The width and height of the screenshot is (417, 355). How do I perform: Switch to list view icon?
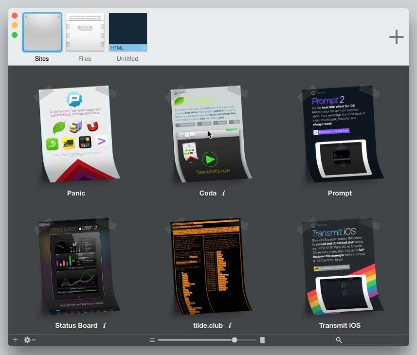(152, 340)
